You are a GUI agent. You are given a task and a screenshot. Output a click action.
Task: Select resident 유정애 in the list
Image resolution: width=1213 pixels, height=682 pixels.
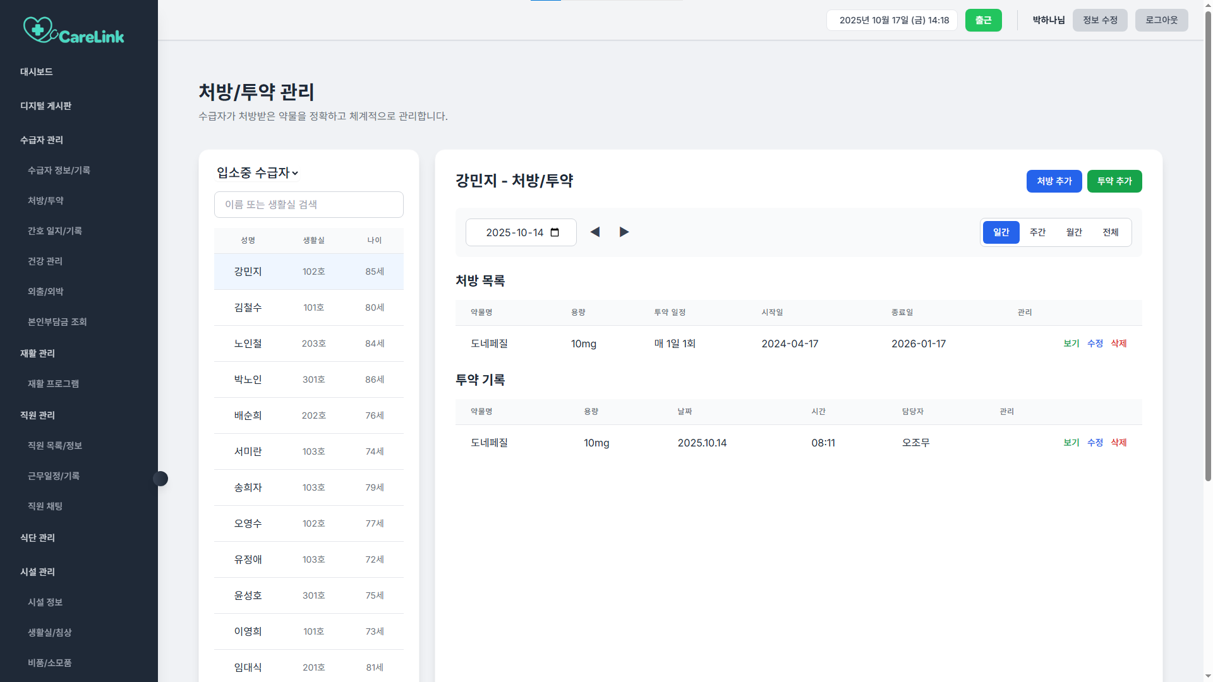click(x=309, y=559)
